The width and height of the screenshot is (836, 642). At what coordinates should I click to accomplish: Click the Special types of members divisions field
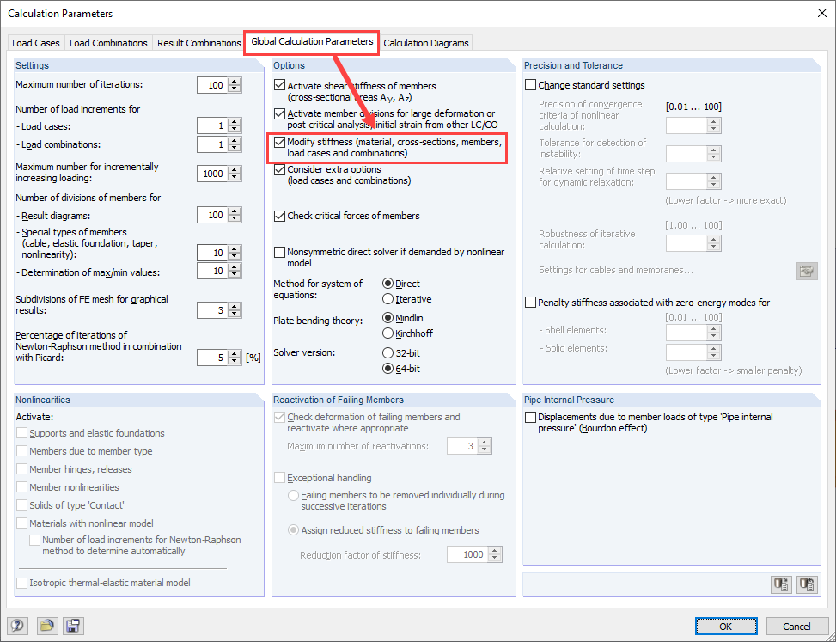(212, 253)
